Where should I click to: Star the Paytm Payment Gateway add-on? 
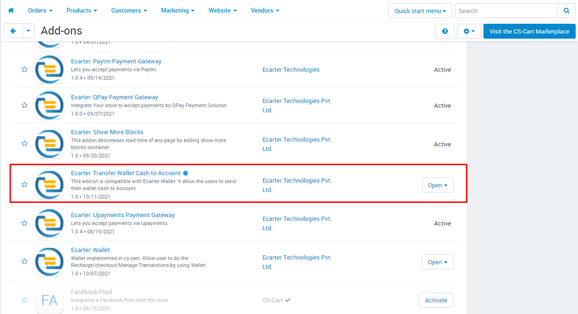pos(24,69)
